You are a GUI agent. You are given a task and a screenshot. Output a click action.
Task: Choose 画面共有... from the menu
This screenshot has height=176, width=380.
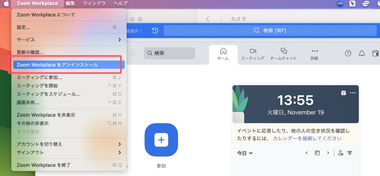tap(69, 103)
